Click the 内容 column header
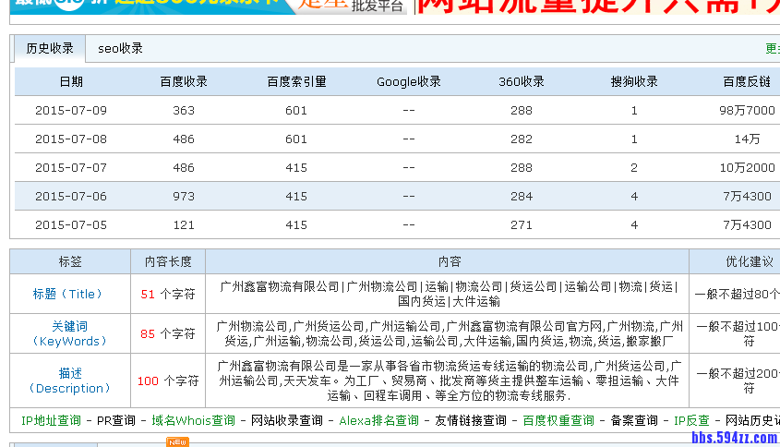 pyautogui.click(x=450, y=262)
